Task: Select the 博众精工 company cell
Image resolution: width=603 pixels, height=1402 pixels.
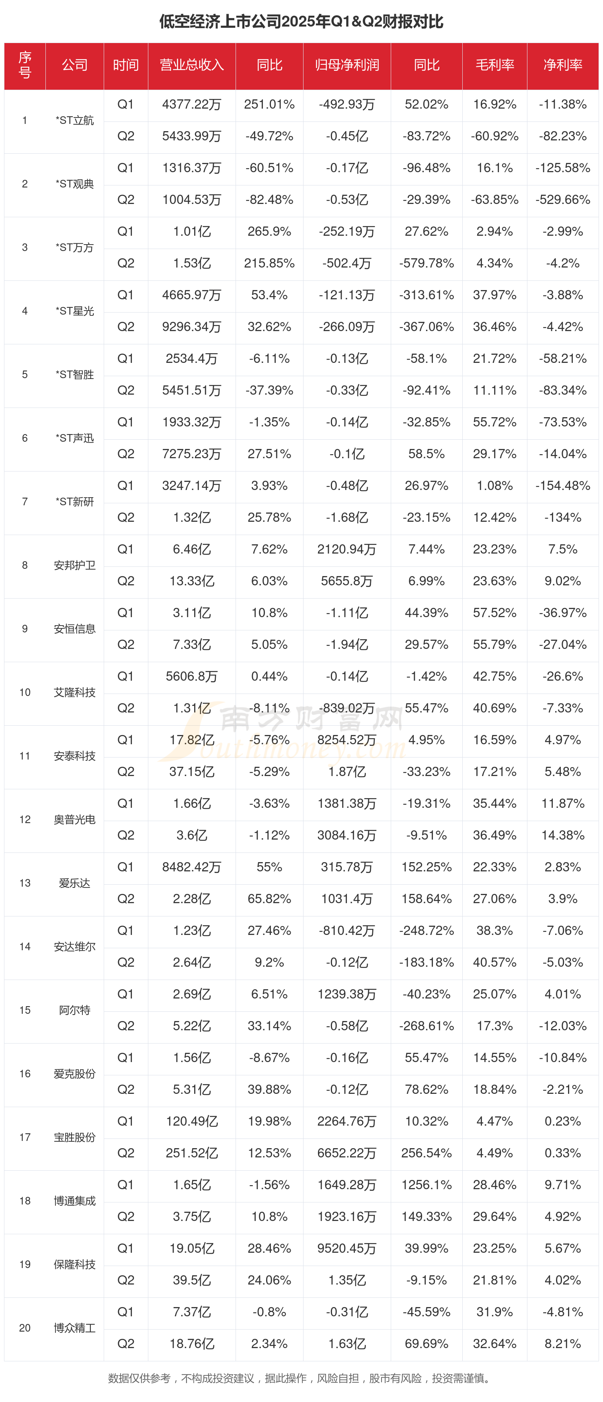Action: pyautogui.click(x=74, y=1328)
